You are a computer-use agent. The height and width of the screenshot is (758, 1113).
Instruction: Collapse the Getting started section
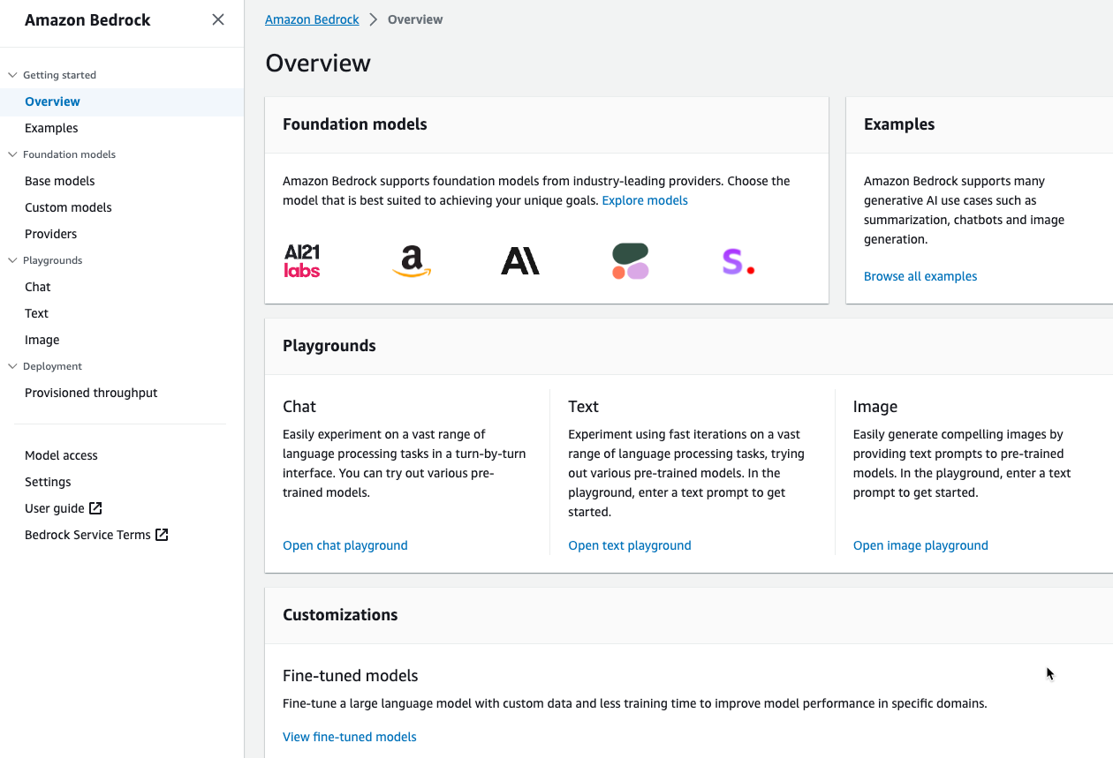(12, 75)
